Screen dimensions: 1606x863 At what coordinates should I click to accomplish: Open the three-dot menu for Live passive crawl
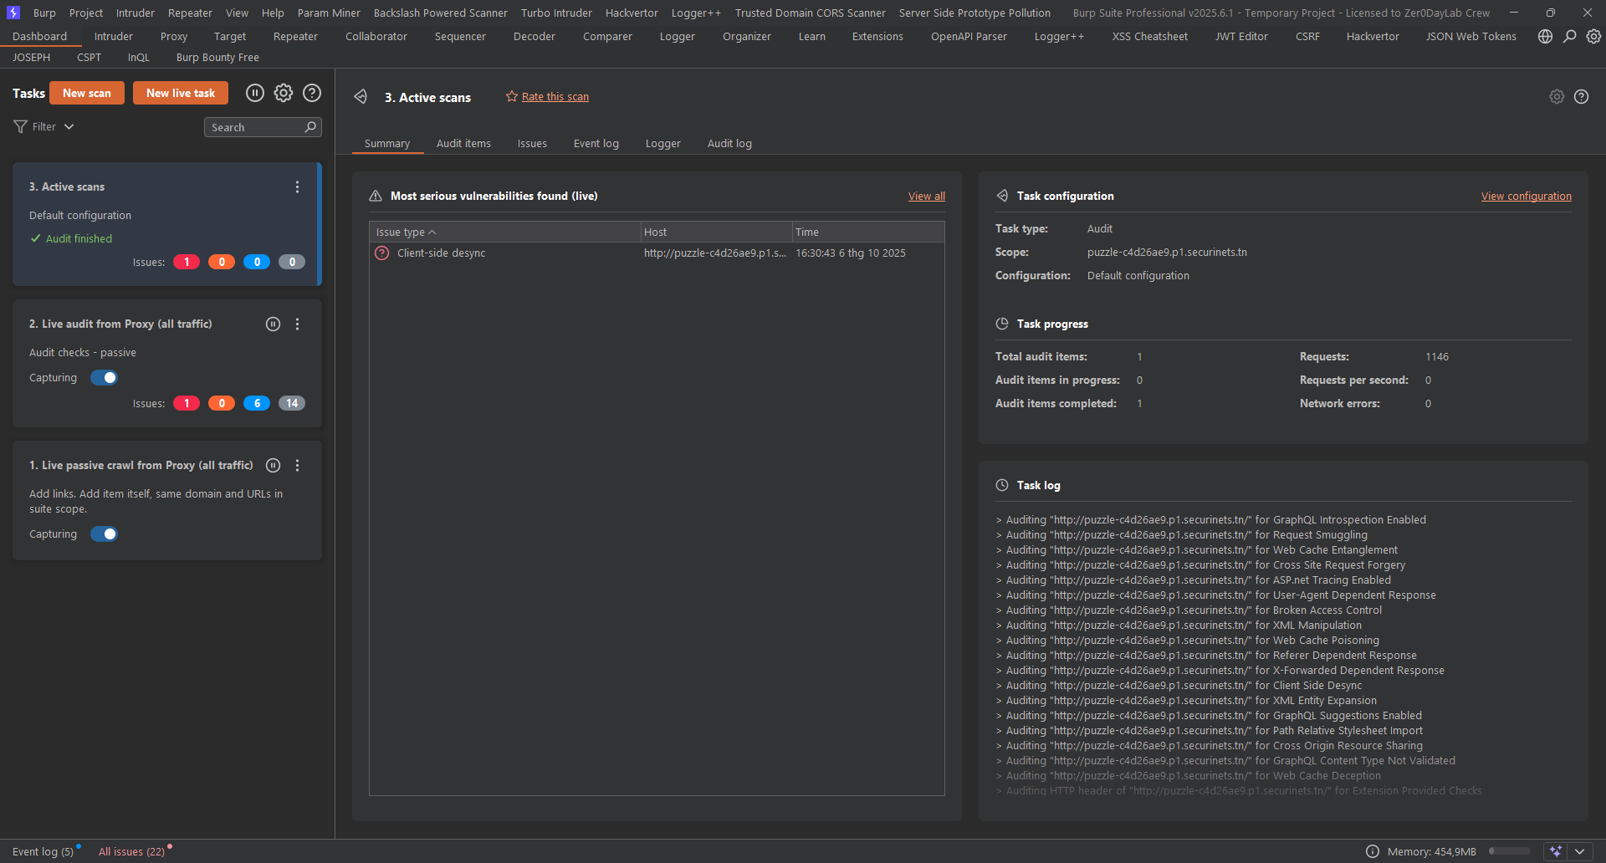297,466
